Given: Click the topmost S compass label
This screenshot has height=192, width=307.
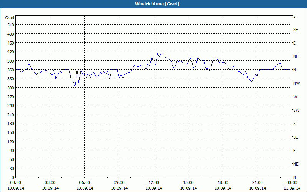Looking at the screenshot, I should [294, 16].
